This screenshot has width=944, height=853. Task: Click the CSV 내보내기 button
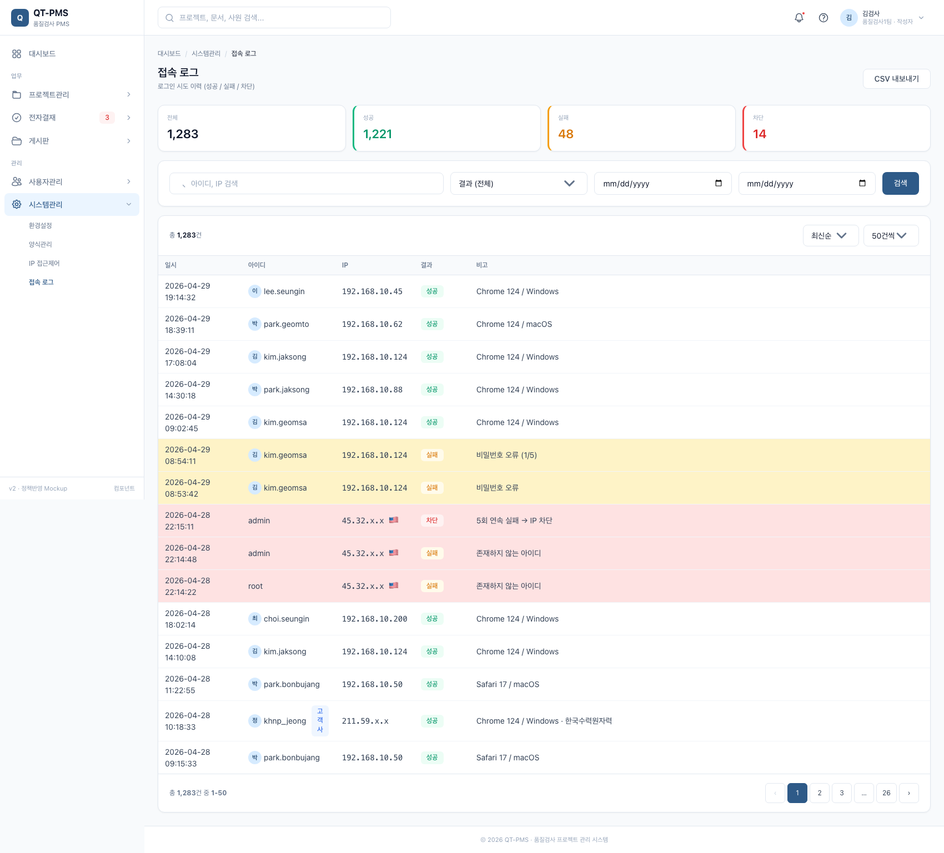tap(896, 79)
